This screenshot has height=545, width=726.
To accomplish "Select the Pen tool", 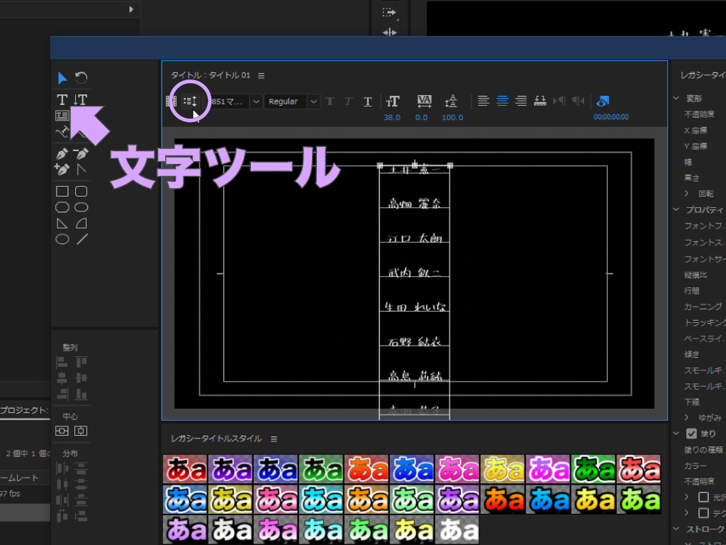I will (x=62, y=153).
